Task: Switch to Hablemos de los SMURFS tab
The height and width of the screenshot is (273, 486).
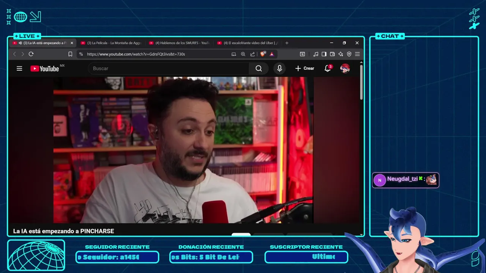Action: coord(179,43)
